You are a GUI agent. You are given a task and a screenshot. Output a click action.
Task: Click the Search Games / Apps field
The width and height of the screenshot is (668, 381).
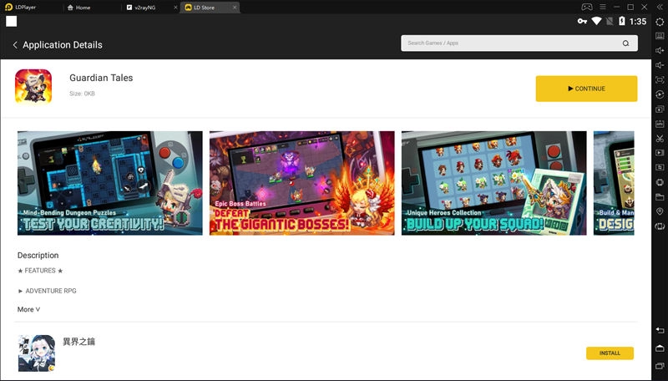pos(509,43)
